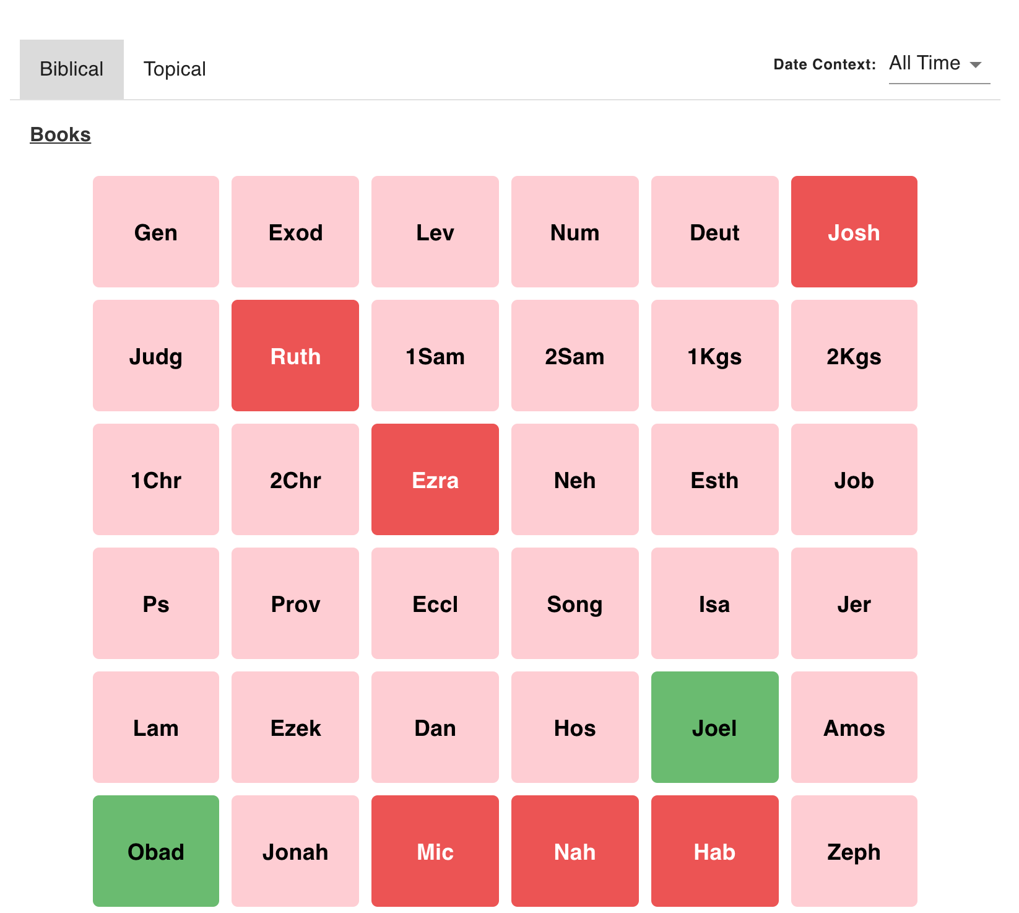The width and height of the screenshot is (1019, 913).
Task: Switch to the Topical tab
Action: [x=175, y=69]
